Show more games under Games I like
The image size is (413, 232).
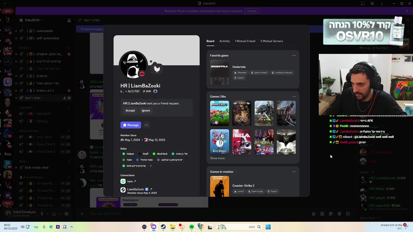pyautogui.click(x=217, y=158)
